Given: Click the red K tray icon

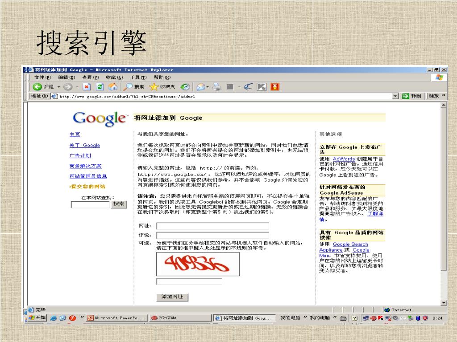Looking at the screenshot, I should coord(380,318).
